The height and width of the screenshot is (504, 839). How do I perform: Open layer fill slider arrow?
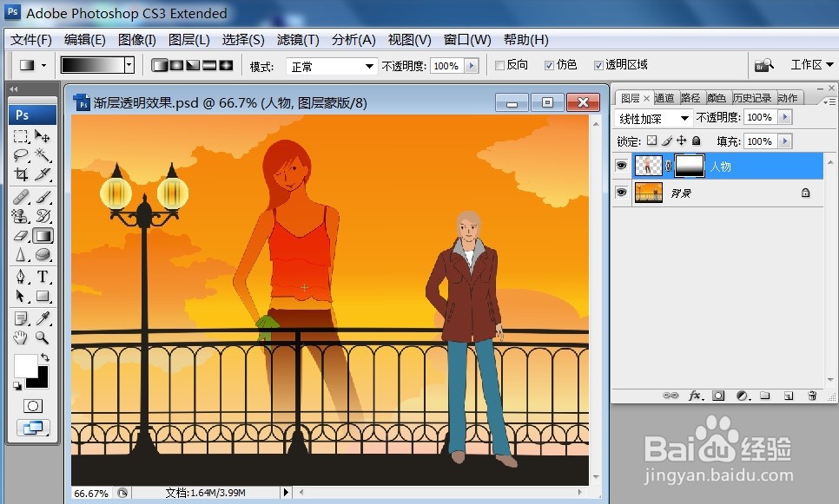785,141
